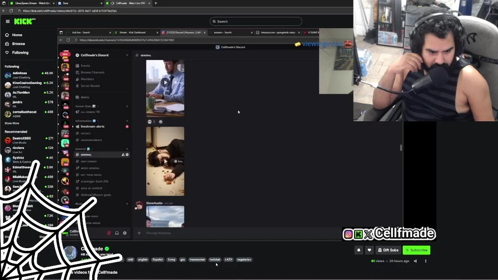This screenshot has height=280, width=498.
Task: Open jandro followed channel
Action: coord(29,104)
